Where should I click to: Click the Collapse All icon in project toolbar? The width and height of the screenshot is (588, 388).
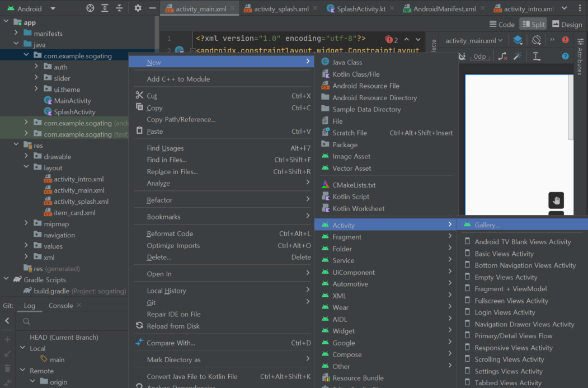(119, 8)
